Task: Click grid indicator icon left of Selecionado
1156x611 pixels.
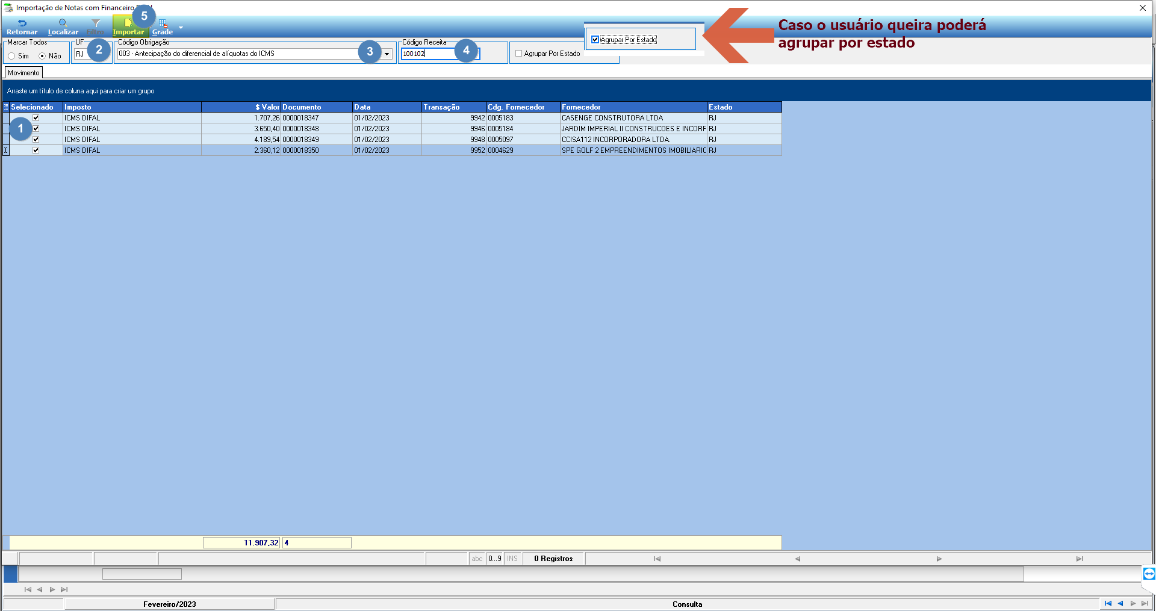Action: [6, 107]
